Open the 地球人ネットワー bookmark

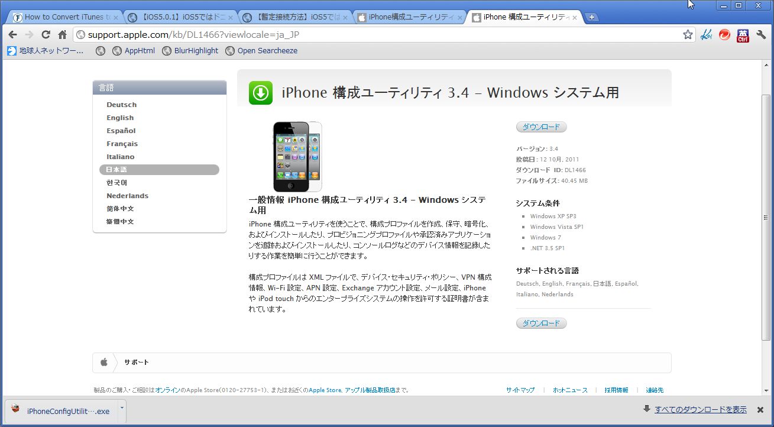click(46, 51)
